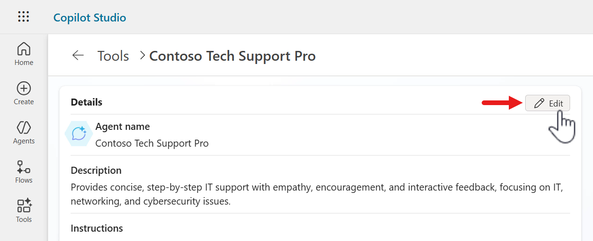This screenshot has height=241, width=593.
Task: Go to Home in the sidebar
Action: (24, 49)
